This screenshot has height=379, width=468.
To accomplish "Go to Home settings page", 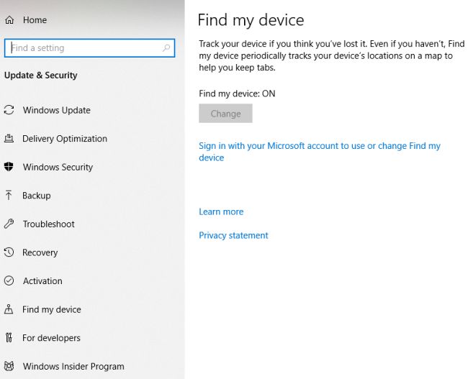I will tap(35, 20).
